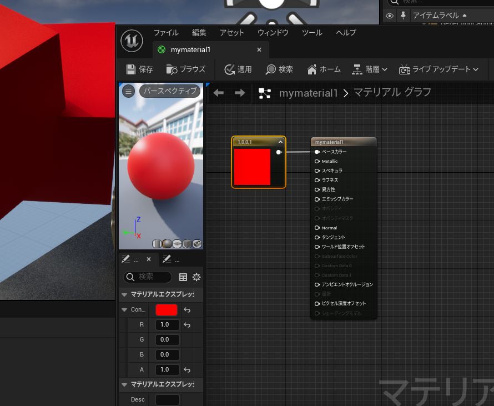This screenshot has width=494, height=406.
Task: Go to ホーム in the graph
Action: coord(324,69)
